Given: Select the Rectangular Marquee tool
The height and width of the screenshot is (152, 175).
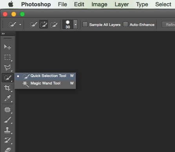Looking at the screenshot, I should coord(7,57).
